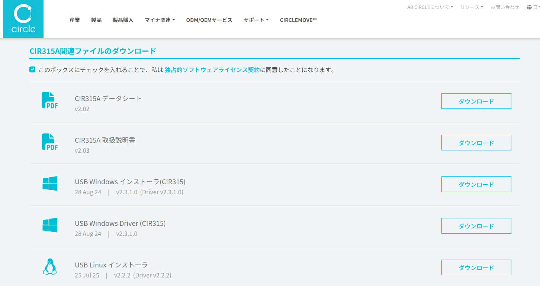
Task: Download the CIR315A データシート
Action: pos(476,101)
